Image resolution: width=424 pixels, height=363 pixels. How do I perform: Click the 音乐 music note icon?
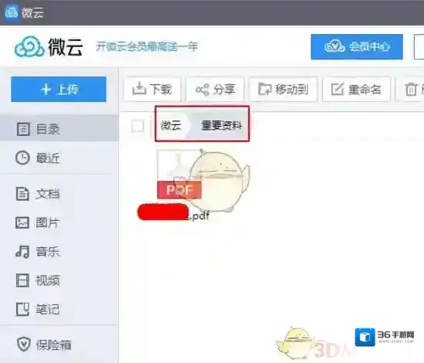22,251
